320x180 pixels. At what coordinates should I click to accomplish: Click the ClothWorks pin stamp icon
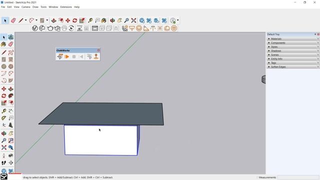[96, 56]
